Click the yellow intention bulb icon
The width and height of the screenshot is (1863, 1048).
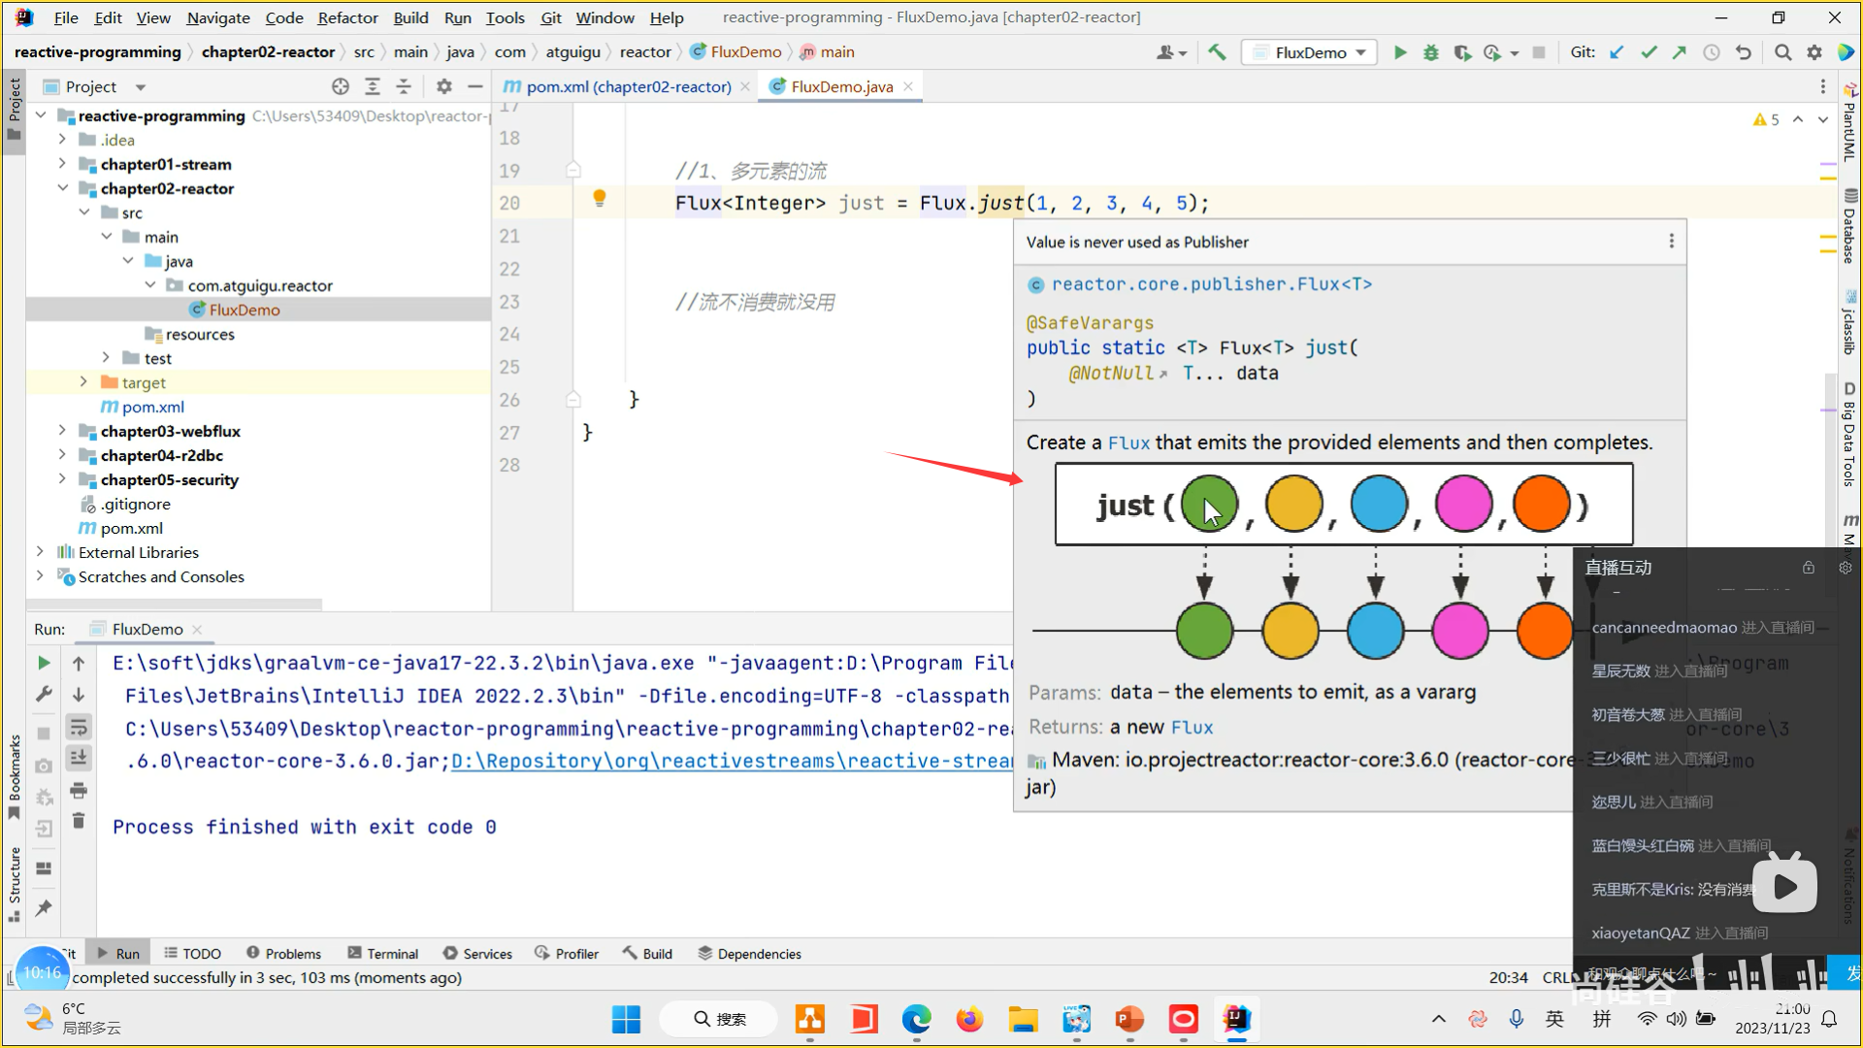(600, 199)
